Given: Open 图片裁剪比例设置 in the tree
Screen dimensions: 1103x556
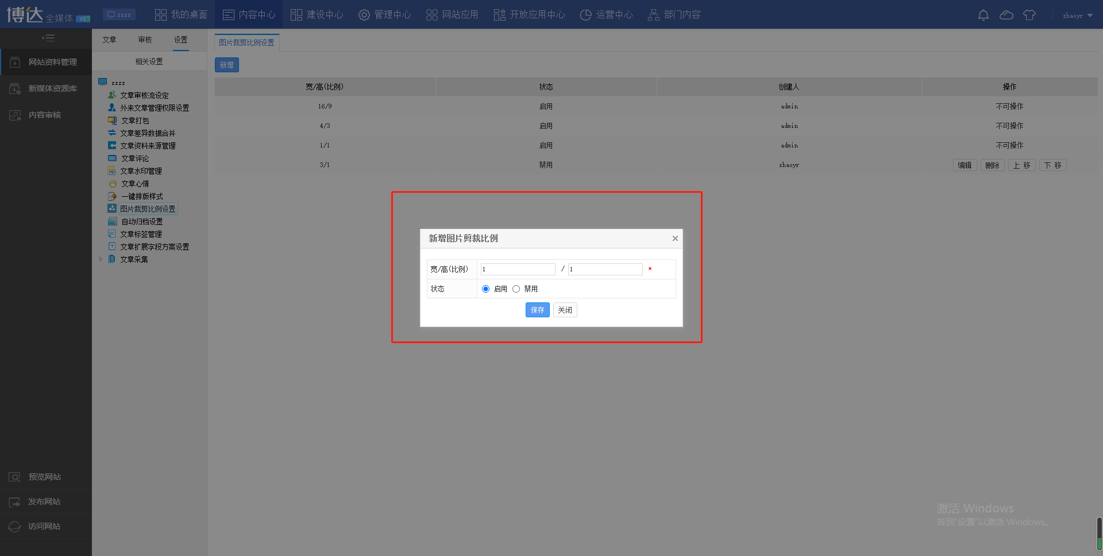Looking at the screenshot, I should click(x=148, y=209).
